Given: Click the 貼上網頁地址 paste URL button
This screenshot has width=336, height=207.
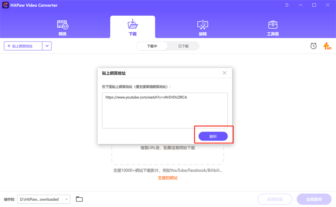Looking at the screenshot, I should [x=23, y=46].
